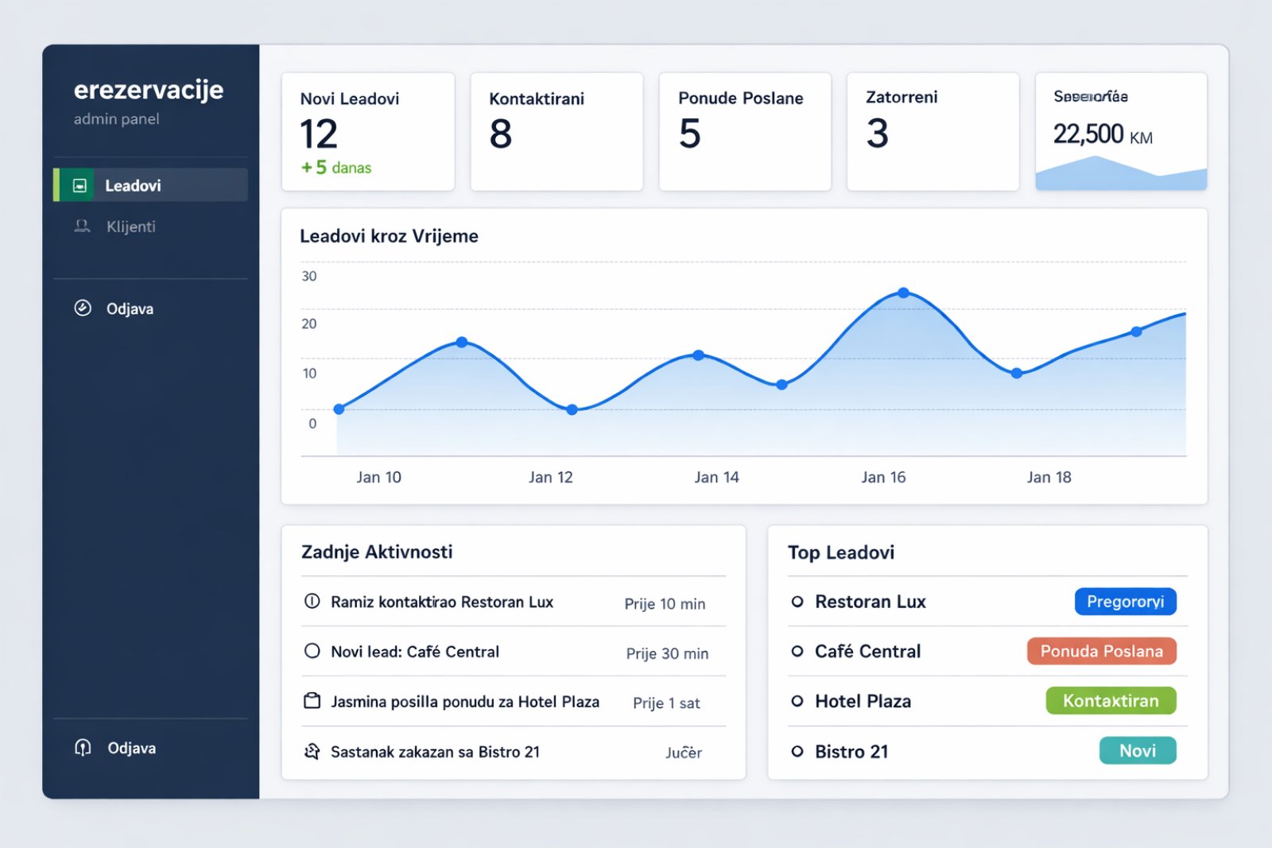The image size is (1272, 848).
Task: Click the alert icon beside Ramiz activity
Action: [x=312, y=602]
